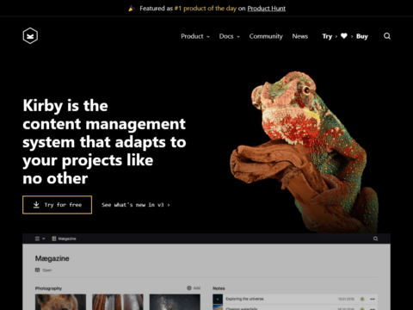Click Add in the Photography section
This screenshot has height=310, width=413.
point(194,288)
